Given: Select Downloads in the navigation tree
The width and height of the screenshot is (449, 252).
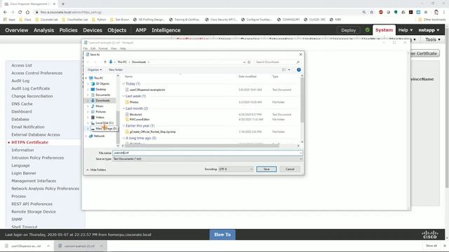Looking at the screenshot, I should [x=102, y=101].
